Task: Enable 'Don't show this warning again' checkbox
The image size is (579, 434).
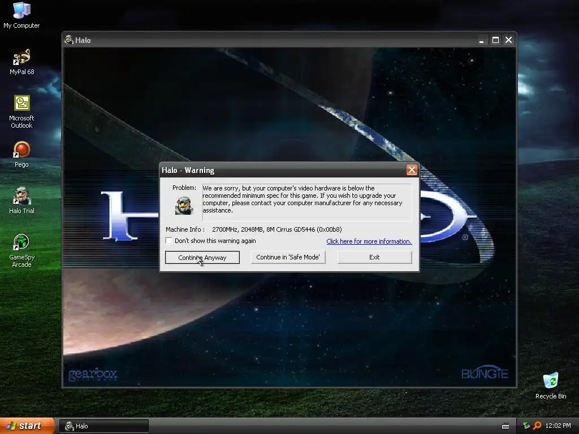Action: (x=168, y=241)
